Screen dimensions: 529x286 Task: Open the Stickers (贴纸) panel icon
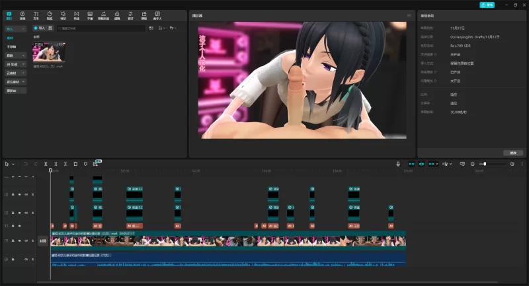coord(50,15)
